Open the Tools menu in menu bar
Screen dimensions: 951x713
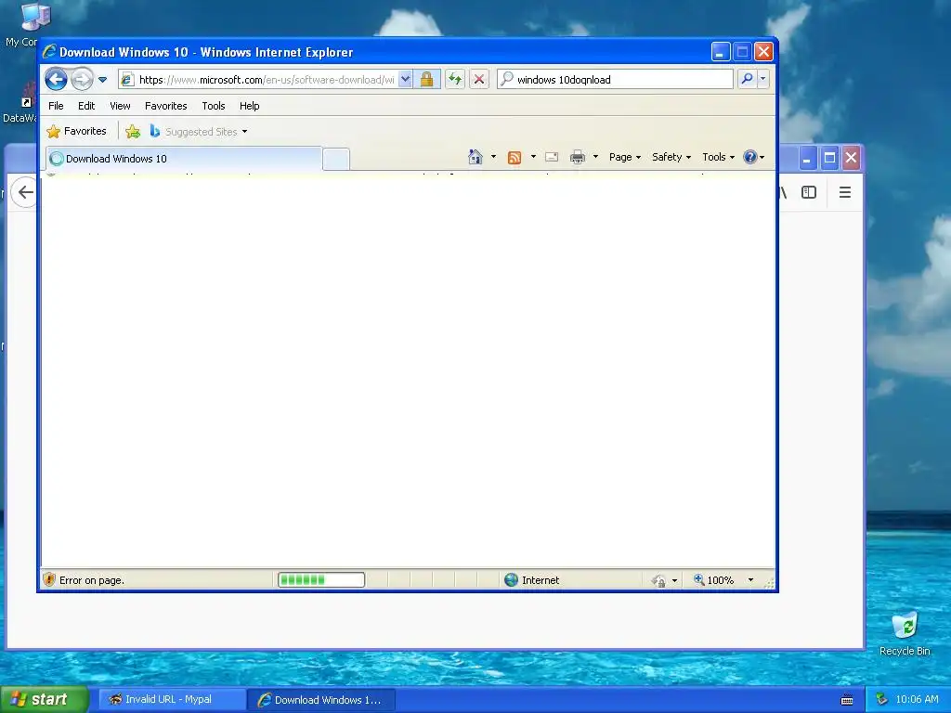tap(214, 106)
